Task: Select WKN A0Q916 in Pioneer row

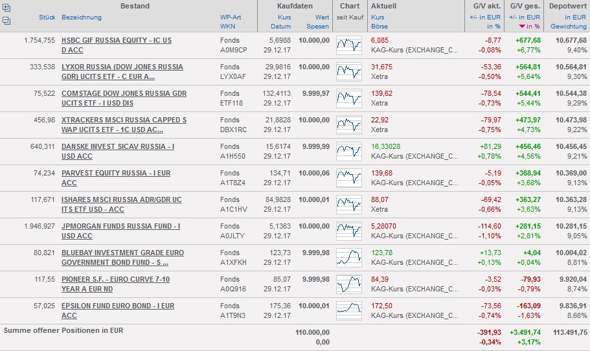Action: tap(233, 289)
